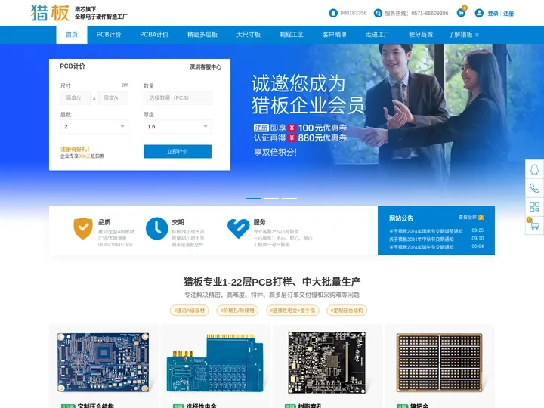Image resolution: width=544 pixels, height=408 pixels.
Task: Click phone icon in right sidebar
Action: tap(534, 188)
